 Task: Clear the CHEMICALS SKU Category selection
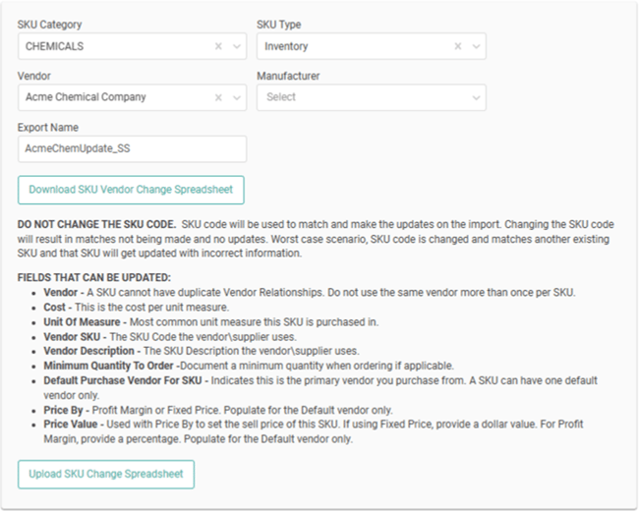pyautogui.click(x=218, y=46)
